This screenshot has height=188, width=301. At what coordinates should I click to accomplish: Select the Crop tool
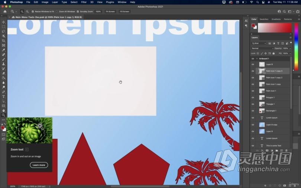click(x=3, y=40)
